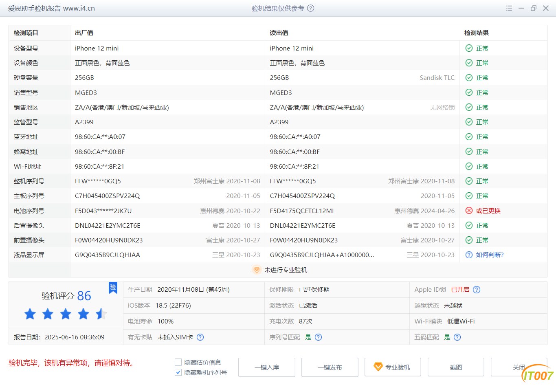Click the 读出值 column header
This screenshot has width=556, height=385.
[x=279, y=33]
